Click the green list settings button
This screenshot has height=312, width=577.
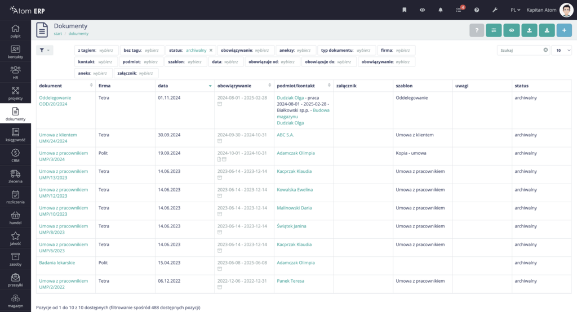[494, 30]
